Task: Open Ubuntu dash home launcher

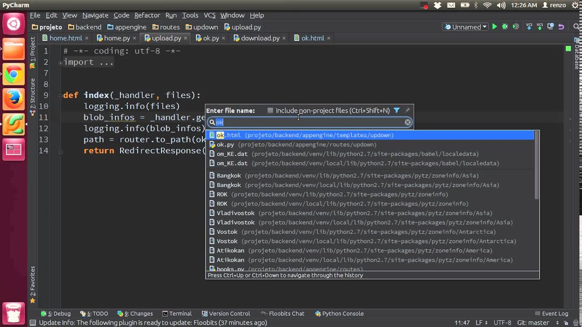Action: (x=13, y=24)
